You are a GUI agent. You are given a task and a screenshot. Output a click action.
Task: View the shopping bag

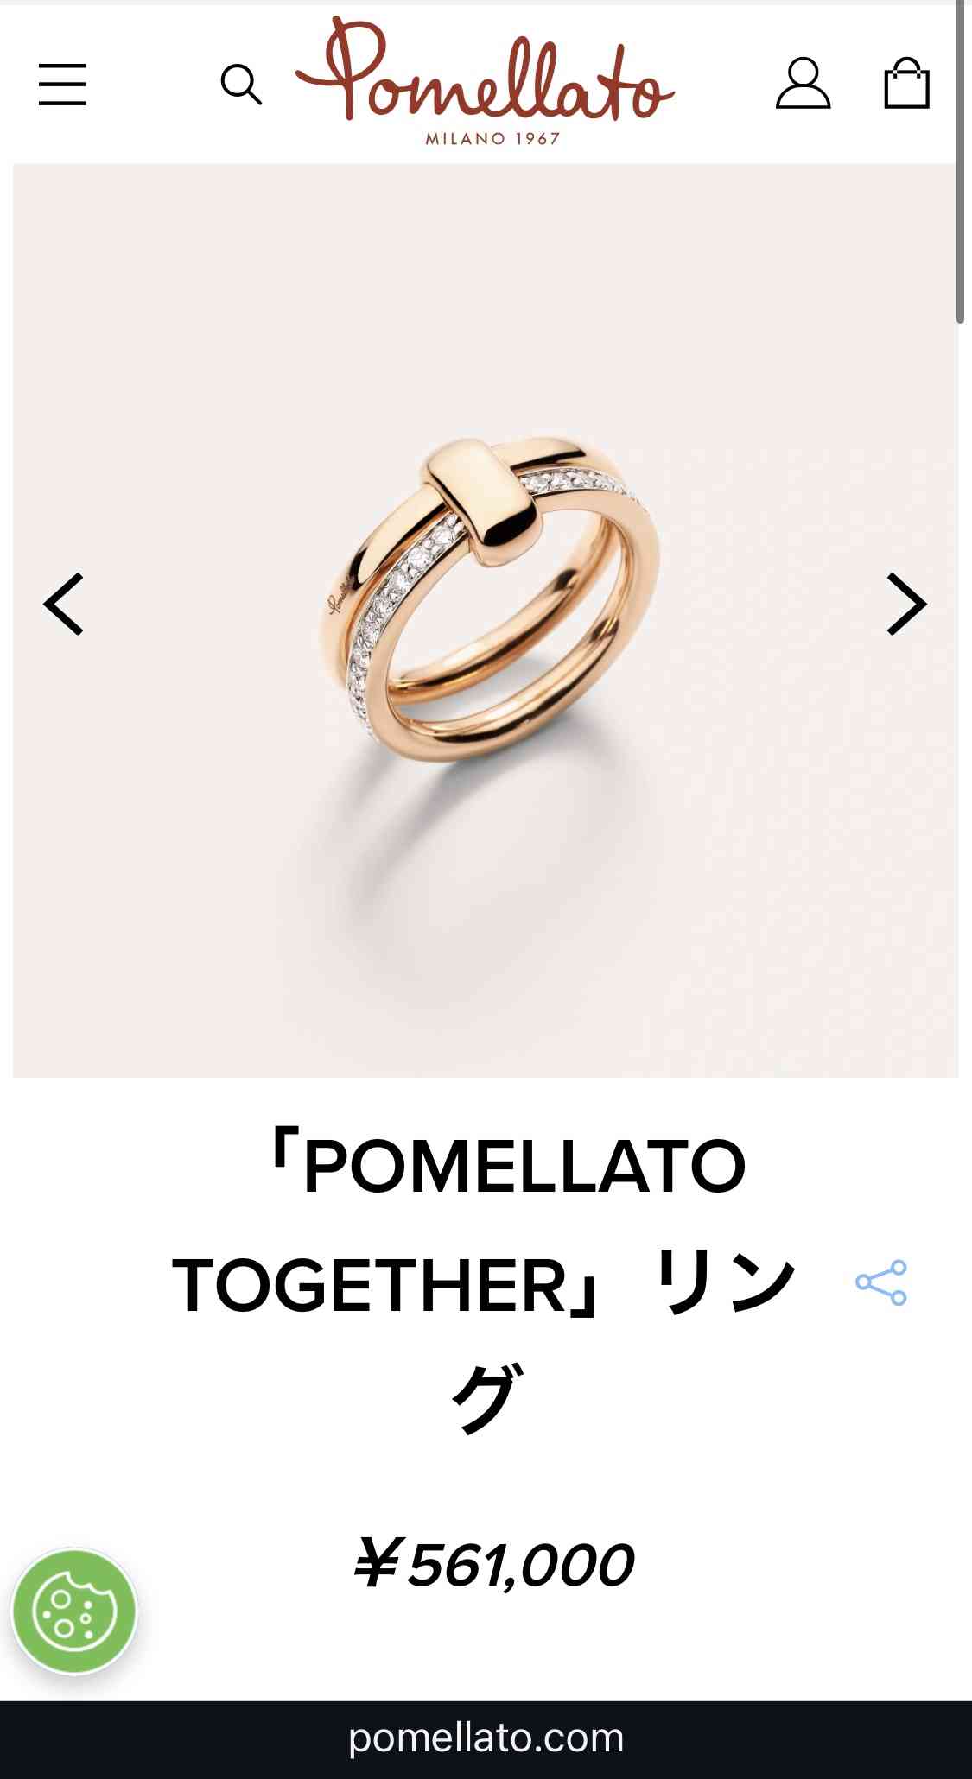pos(906,83)
